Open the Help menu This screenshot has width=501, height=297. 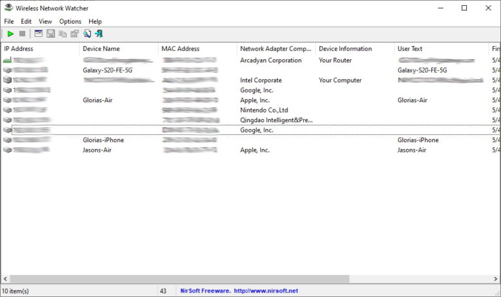click(95, 21)
